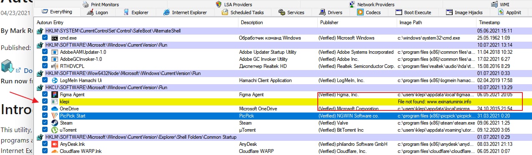The width and height of the screenshot is (532, 155).
Task: Switch to the Scheduled Tasks tab
Action: click(243, 12)
